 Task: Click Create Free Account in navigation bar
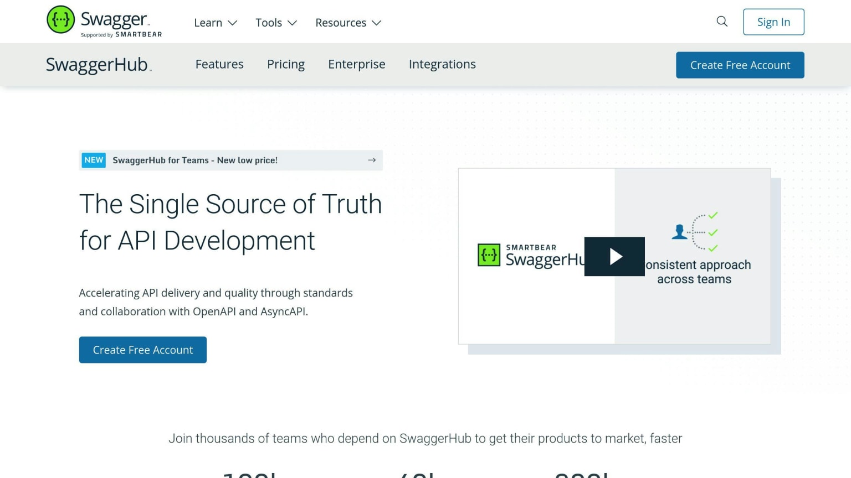click(740, 65)
